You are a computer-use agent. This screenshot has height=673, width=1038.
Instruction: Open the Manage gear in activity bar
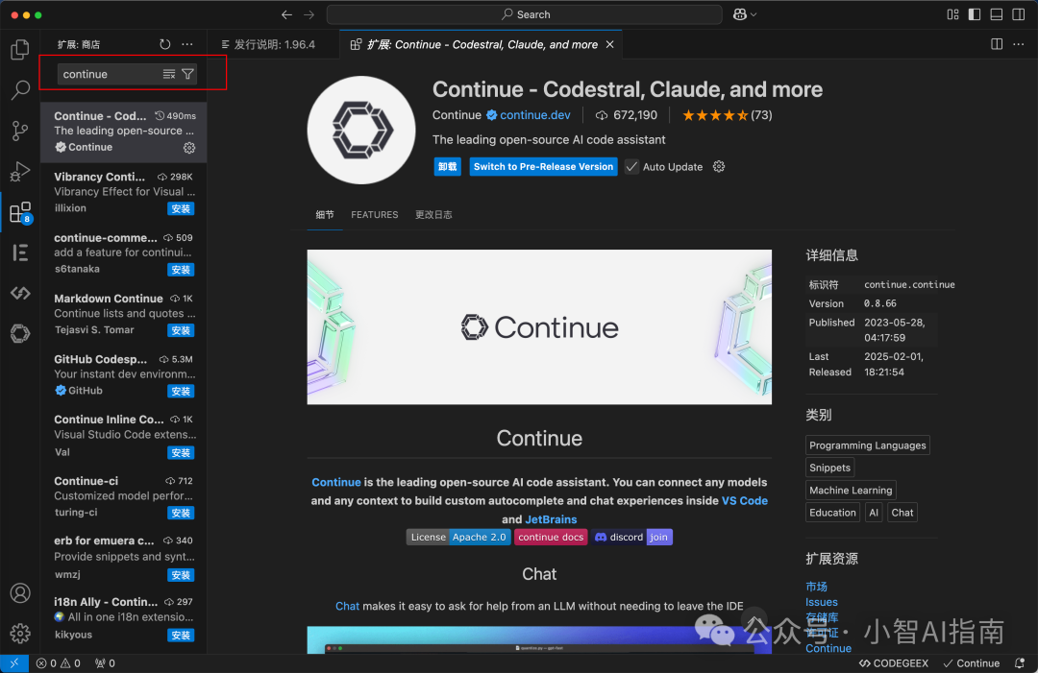[x=19, y=633]
